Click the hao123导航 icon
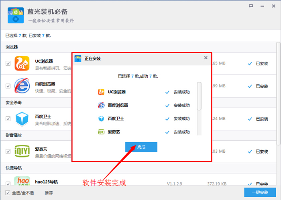This screenshot has height=200, width=281. click(22, 181)
